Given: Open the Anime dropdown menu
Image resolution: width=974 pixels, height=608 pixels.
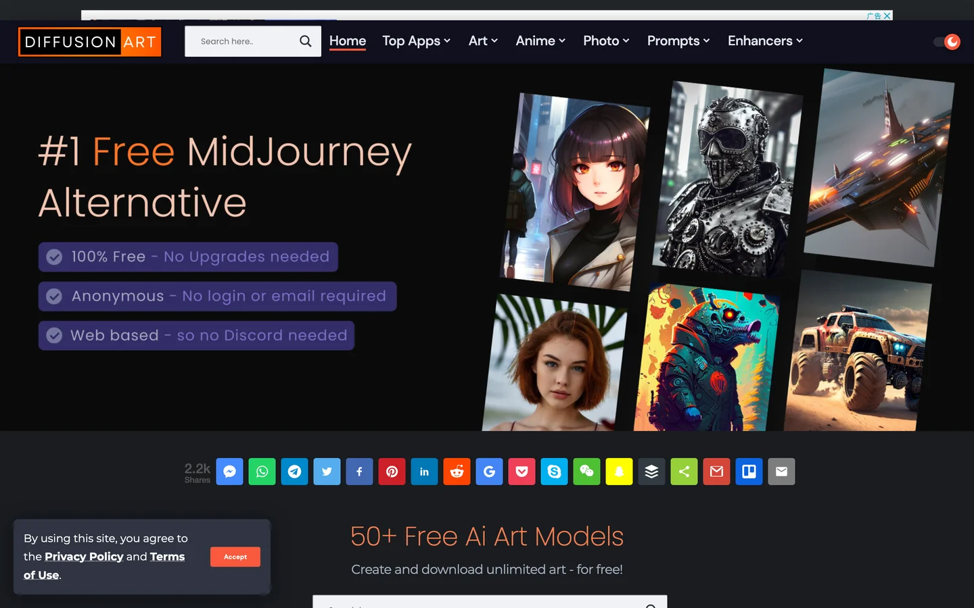Looking at the screenshot, I should [540, 41].
